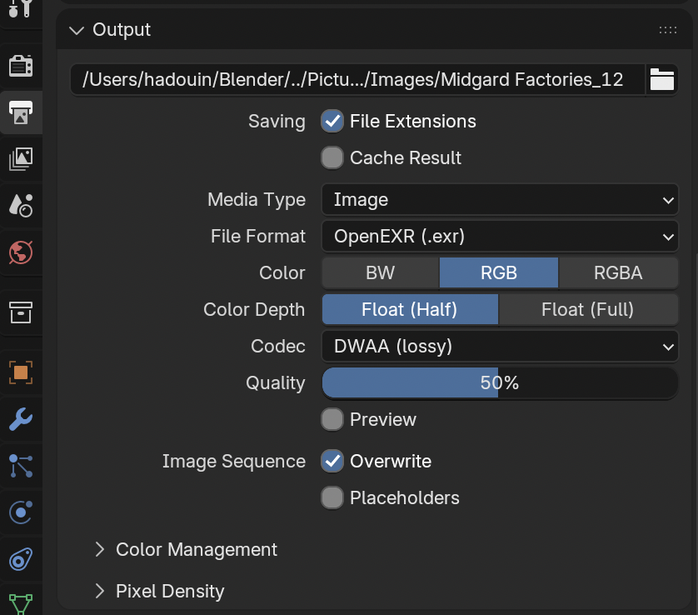
Task: Switch Color Depth to Float Full
Action: [589, 309]
